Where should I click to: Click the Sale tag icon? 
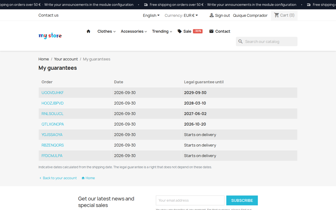tap(180, 31)
